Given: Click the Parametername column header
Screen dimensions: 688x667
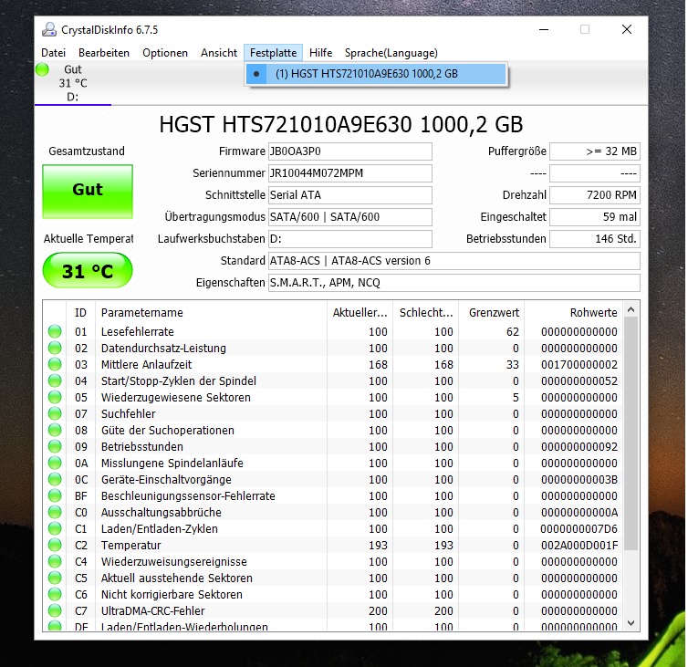Looking at the screenshot, I should tap(212, 312).
